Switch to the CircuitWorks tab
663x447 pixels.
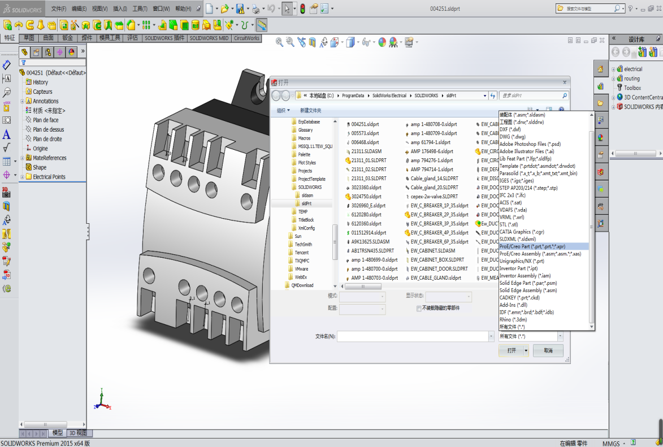246,38
